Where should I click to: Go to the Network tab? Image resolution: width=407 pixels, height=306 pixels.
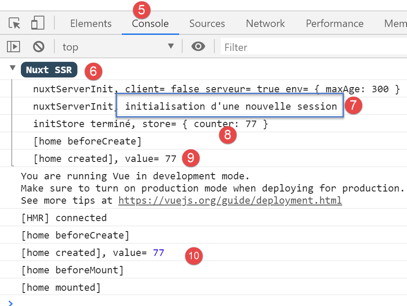click(265, 24)
